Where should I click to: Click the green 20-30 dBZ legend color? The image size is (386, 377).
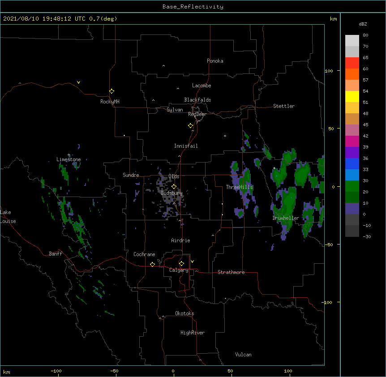click(352, 186)
